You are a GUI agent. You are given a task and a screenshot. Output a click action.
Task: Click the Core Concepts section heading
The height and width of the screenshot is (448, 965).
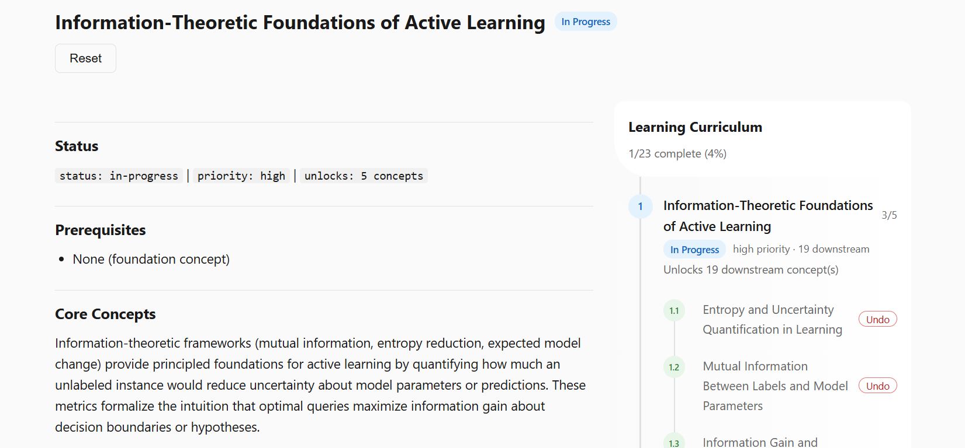click(x=105, y=314)
